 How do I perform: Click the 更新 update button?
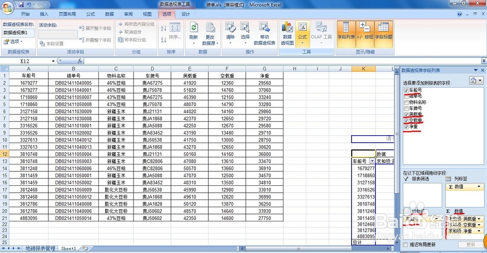471,245
